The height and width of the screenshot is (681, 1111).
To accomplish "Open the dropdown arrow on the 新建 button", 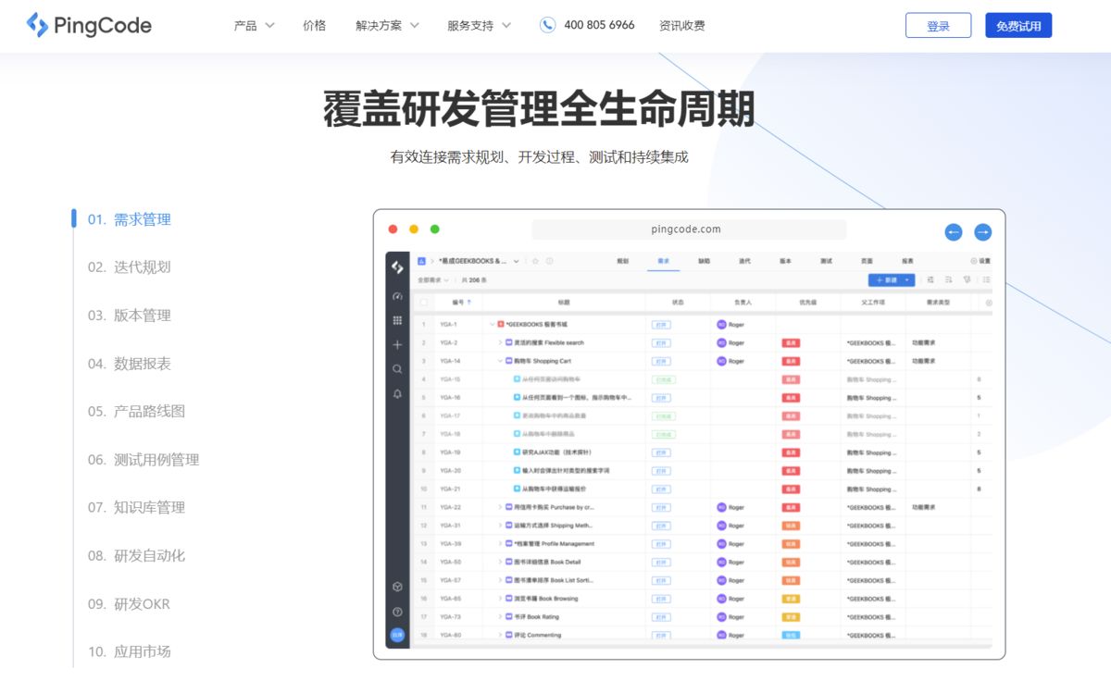I will click(x=908, y=279).
